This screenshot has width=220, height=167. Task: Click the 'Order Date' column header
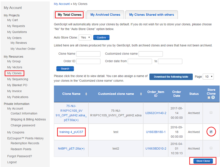click(177, 94)
